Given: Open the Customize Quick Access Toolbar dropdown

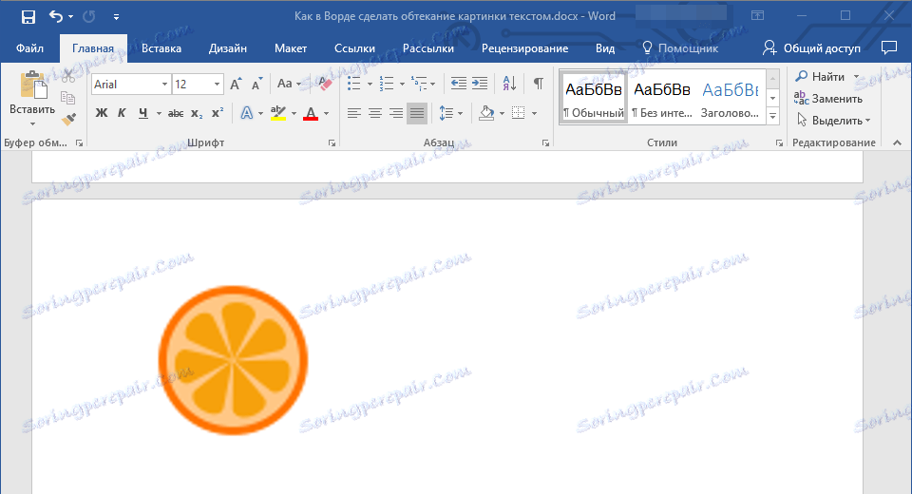Looking at the screenshot, I should 116,17.
